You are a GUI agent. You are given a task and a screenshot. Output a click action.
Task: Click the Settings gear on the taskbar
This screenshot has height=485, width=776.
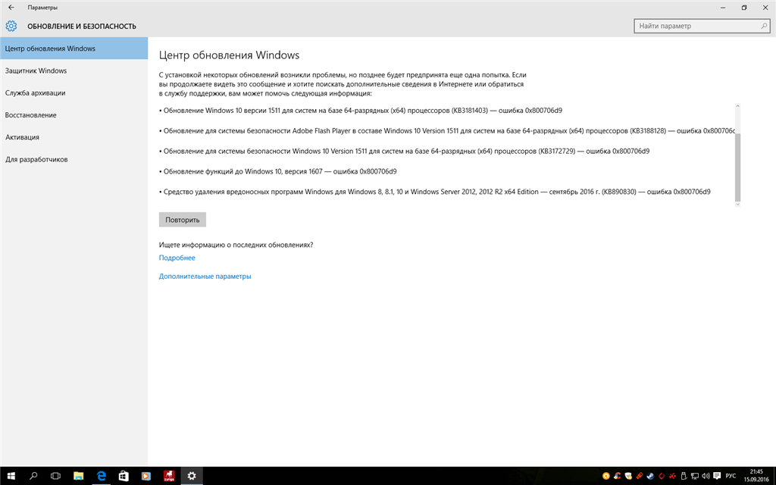(x=192, y=476)
